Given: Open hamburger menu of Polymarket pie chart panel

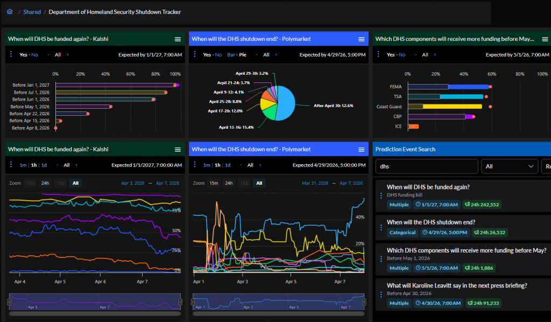Looking at the screenshot, I should click(362, 39).
